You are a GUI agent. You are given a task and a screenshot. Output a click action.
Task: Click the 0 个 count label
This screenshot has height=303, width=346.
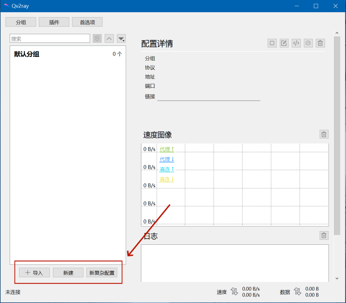117,54
